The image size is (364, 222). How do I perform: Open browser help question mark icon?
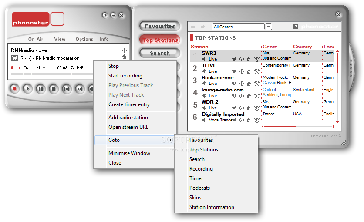[x=295, y=27]
